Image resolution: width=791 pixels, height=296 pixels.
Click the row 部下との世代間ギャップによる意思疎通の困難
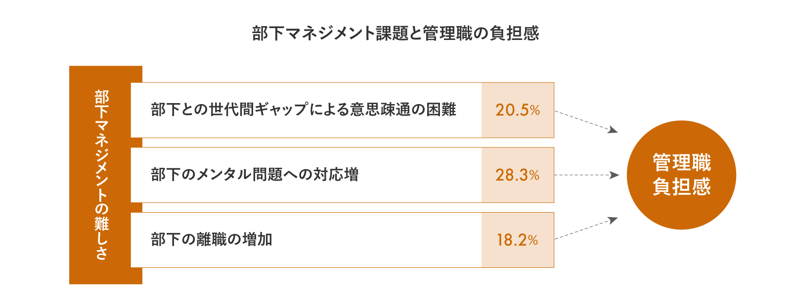[342, 110]
